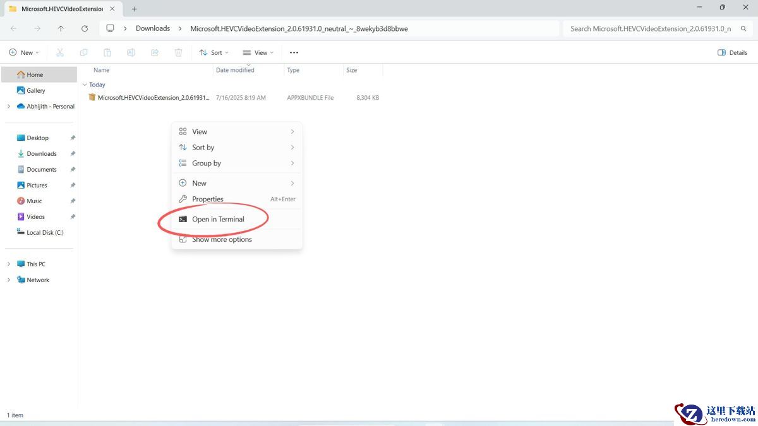The width and height of the screenshot is (758, 426).
Task: Open the See more ellipsis menu
Action: point(294,52)
